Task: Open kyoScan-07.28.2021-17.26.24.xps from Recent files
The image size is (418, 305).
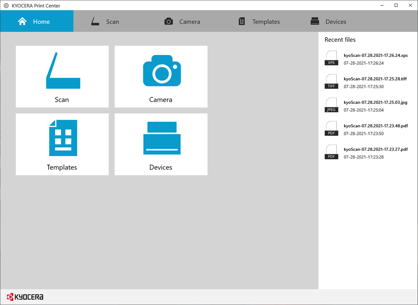Action: pyautogui.click(x=375, y=55)
